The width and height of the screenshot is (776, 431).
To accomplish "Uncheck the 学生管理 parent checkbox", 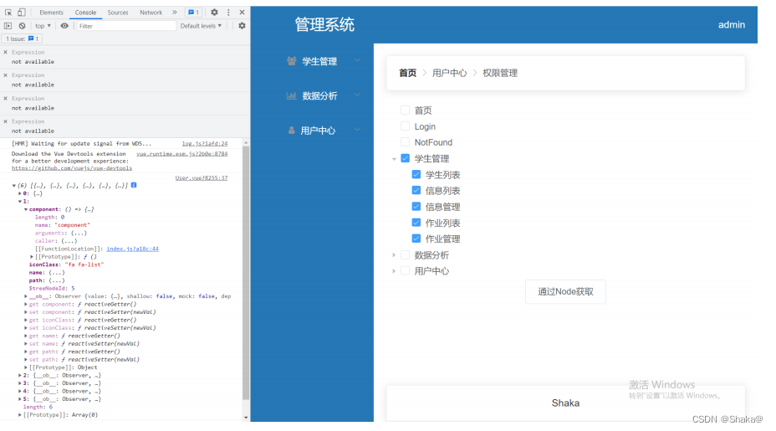I will 405,158.
